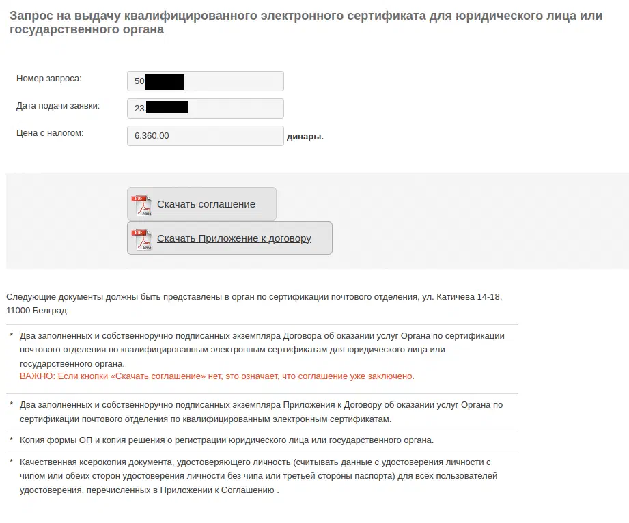The image size is (629, 523).
Task: Select the Дата подачи заявки field
Action: point(205,108)
